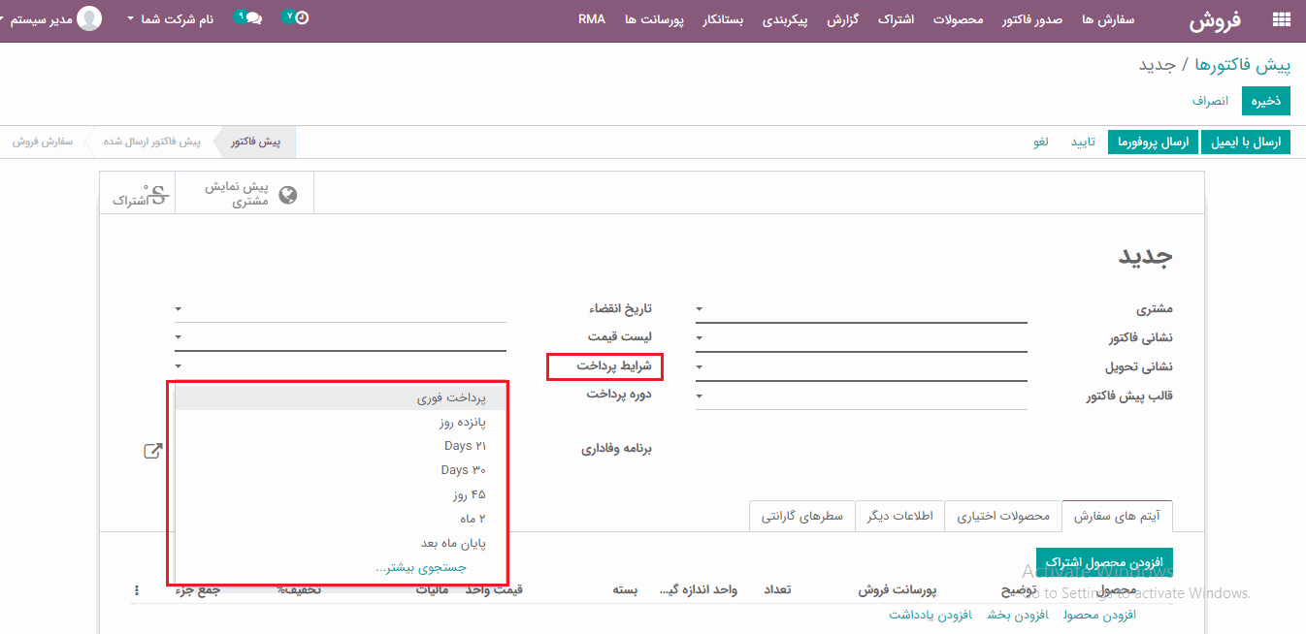Switch to the محصولات اختیاری tab
The image size is (1306, 634).
click(1003, 516)
